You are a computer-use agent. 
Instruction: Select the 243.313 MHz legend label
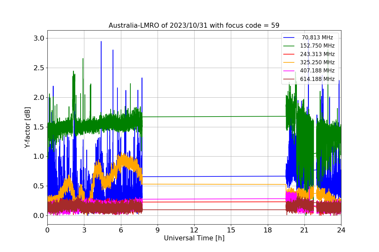[x=317, y=54]
